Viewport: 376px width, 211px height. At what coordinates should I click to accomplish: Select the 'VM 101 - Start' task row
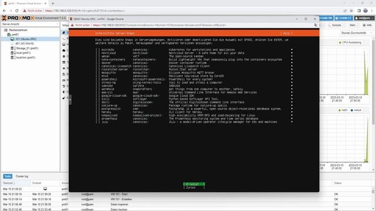click(186, 194)
